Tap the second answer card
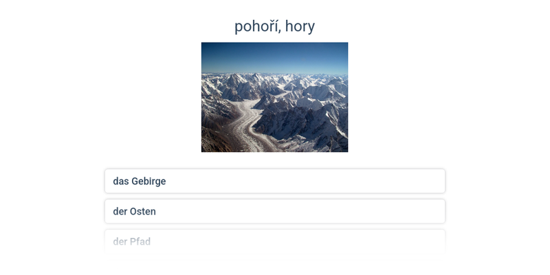Image resolution: width=550 pixels, height=275 pixels. pos(274,212)
